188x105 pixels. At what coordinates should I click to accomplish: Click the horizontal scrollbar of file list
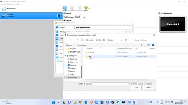117,80
